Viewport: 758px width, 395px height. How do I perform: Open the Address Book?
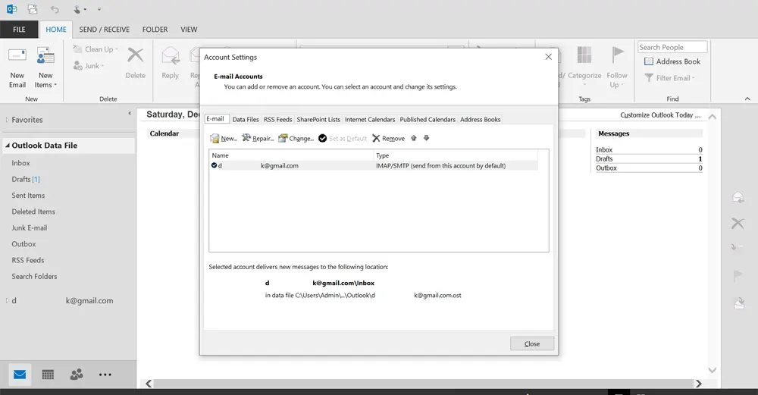coord(672,61)
